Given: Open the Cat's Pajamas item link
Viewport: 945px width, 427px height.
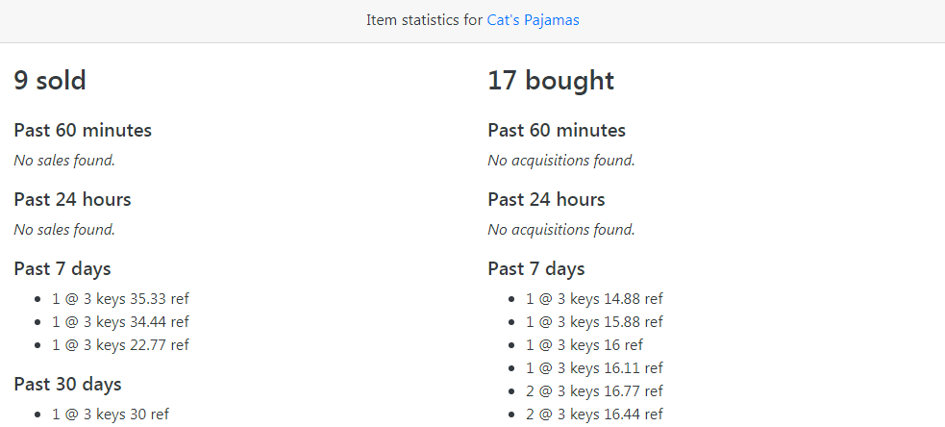Looking at the screenshot, I should pyautogui.click(x=533, y=20).
